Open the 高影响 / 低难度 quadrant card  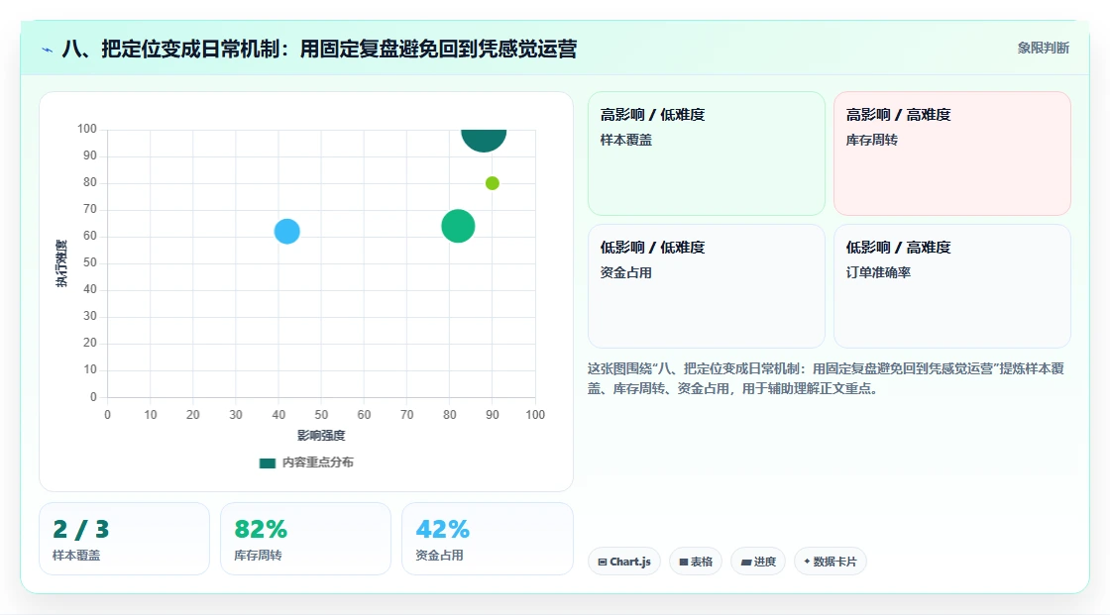[x=707, y=154]
